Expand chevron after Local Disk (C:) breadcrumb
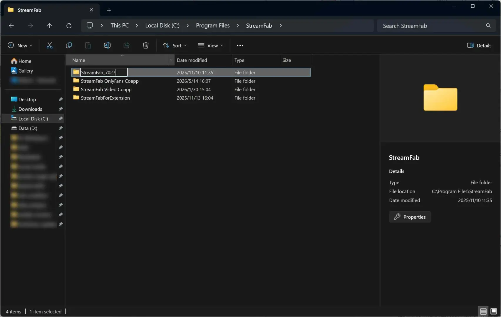This screenshot has height=317, width=501. click(x=187, y=26)
